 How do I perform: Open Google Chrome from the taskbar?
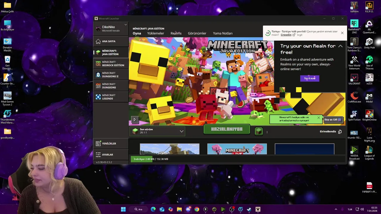click(197, 209)
